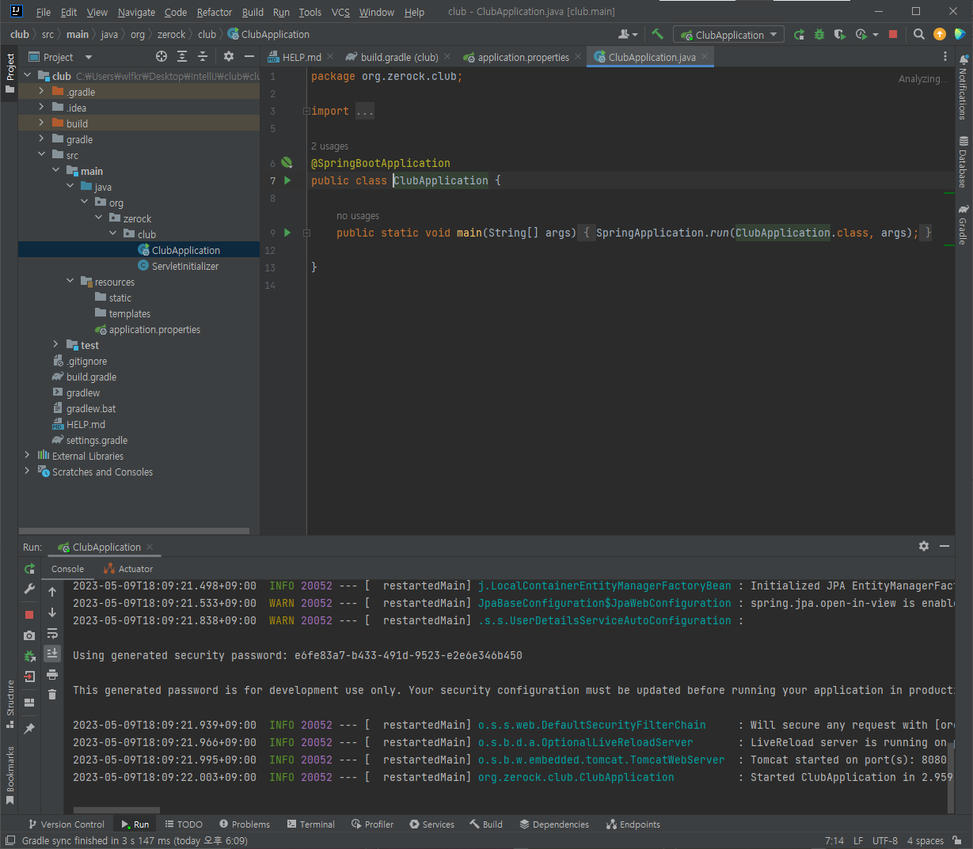The height and width of the screenshot is (849, 973).
Task: Click the orange IDE update icon
Action: (x=940, y=34)
